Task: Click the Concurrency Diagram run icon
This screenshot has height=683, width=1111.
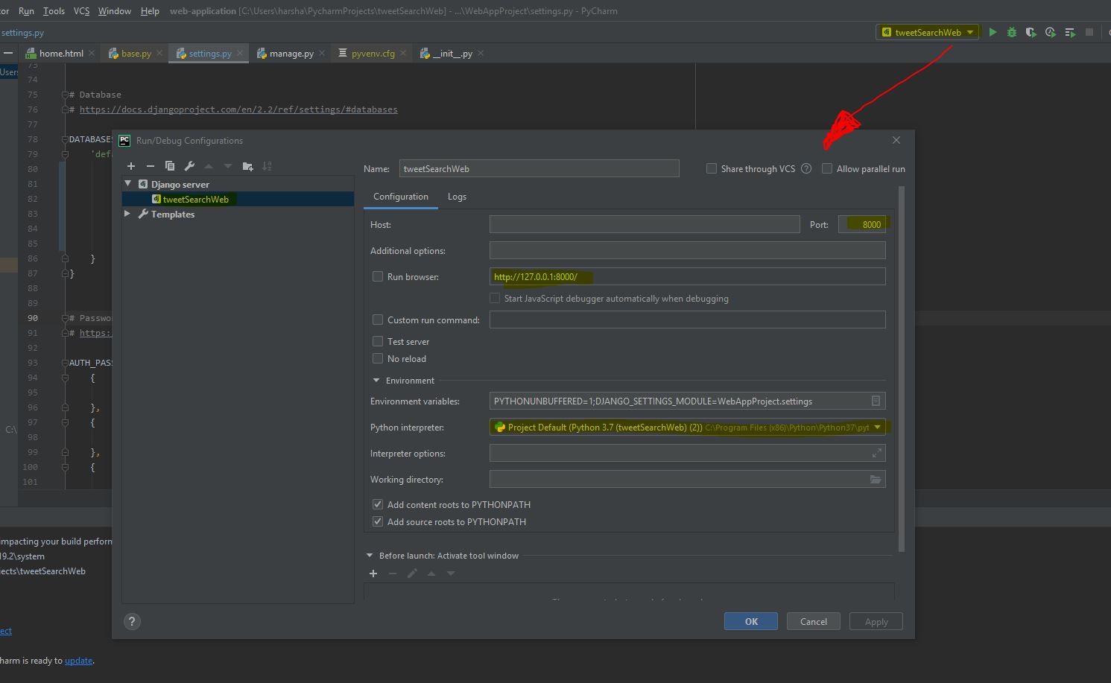Action: click(x=1070, y=32)
